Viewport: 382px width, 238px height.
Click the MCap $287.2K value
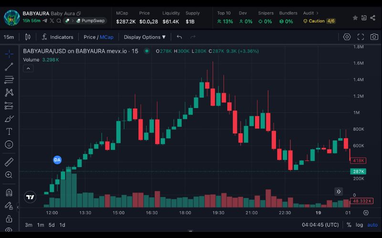(x=126, y=21)
